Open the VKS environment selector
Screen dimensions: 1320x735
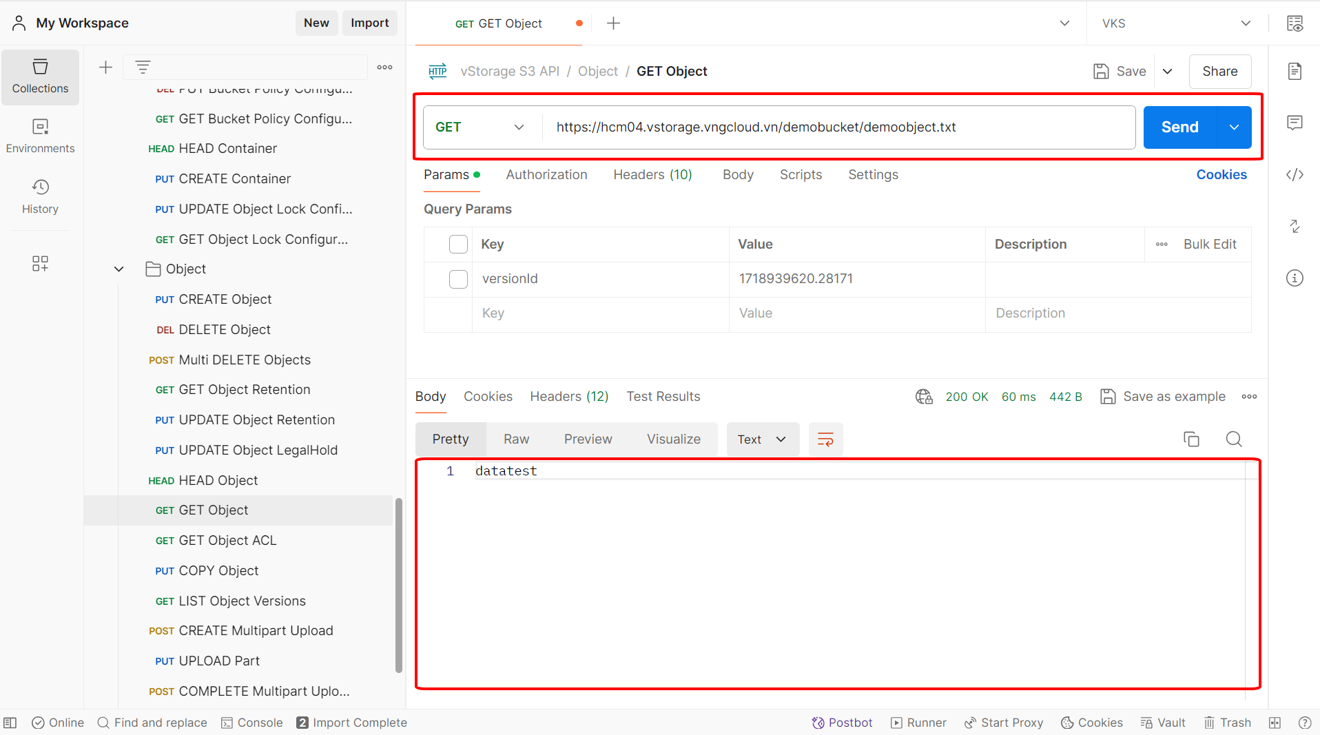point(1176,23)
